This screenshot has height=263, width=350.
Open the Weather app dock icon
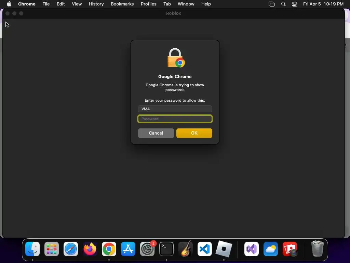point(271,249)
